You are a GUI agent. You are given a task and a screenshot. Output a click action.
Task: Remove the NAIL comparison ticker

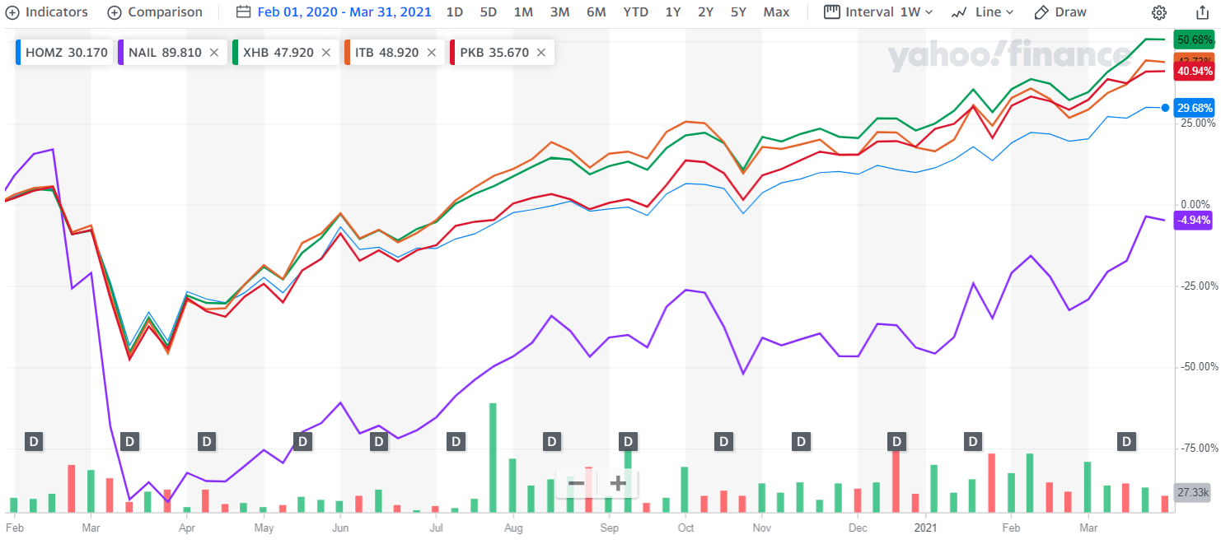213,51
